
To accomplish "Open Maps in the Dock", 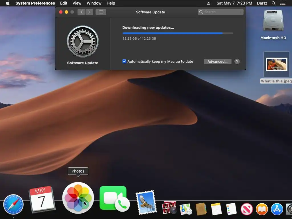I will click(x=186, y=209).
